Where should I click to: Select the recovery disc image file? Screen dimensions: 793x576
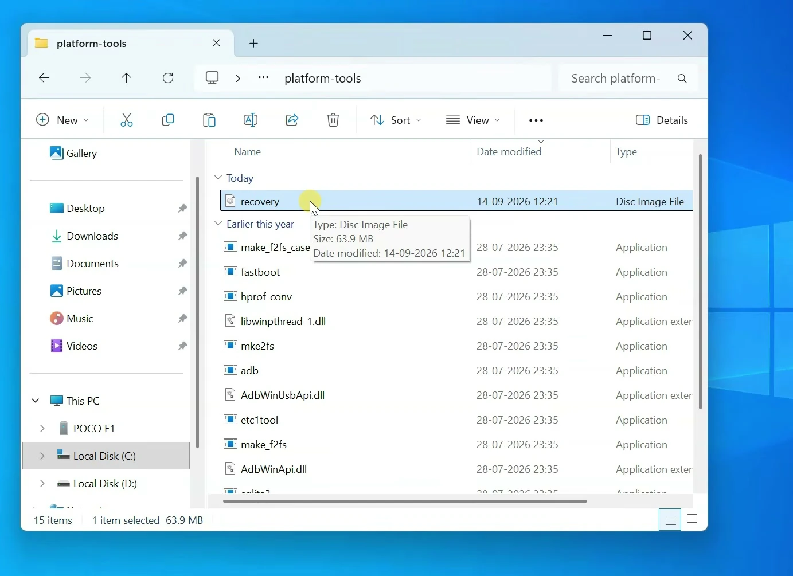click(x=456, y=201)
